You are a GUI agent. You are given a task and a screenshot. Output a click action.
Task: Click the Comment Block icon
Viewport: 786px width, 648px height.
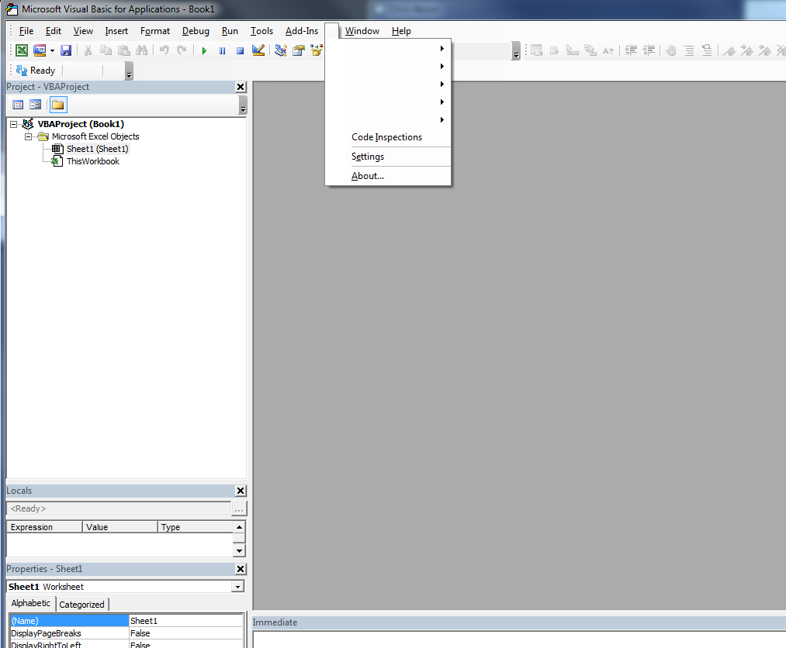pyautogui.click(x=689, y=50)
